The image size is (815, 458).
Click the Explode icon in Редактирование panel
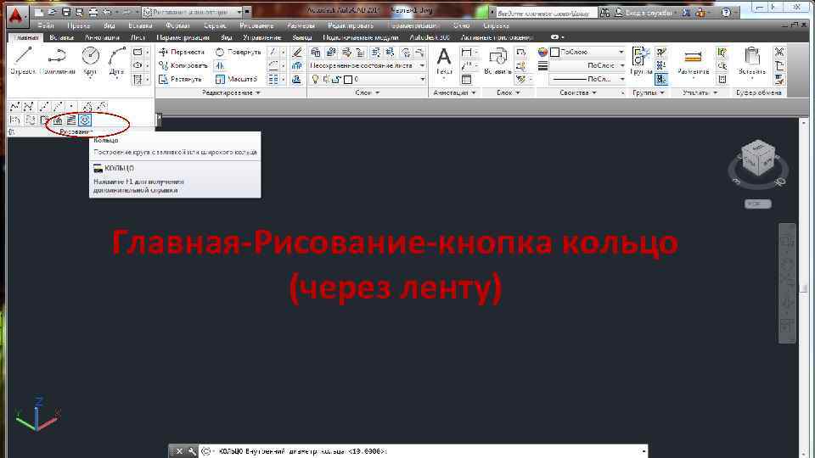coord(297,65)
